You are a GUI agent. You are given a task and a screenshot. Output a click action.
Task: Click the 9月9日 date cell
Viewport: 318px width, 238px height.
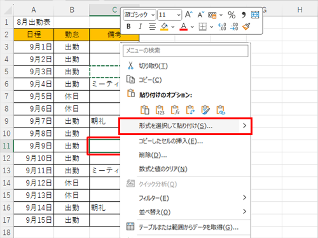click(34, 146)
